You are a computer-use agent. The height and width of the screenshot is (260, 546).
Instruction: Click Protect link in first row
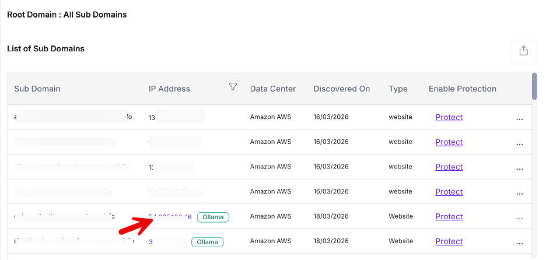449,117
